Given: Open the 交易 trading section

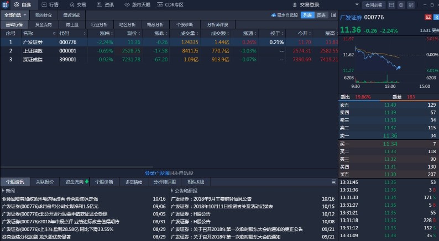Looking at the screenshot, I should 78,5.
